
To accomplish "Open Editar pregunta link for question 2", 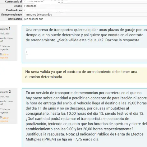I will coord(4,119).
